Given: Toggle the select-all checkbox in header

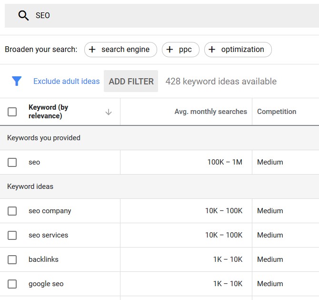Looking at the screenshot, I should [12, 112].
